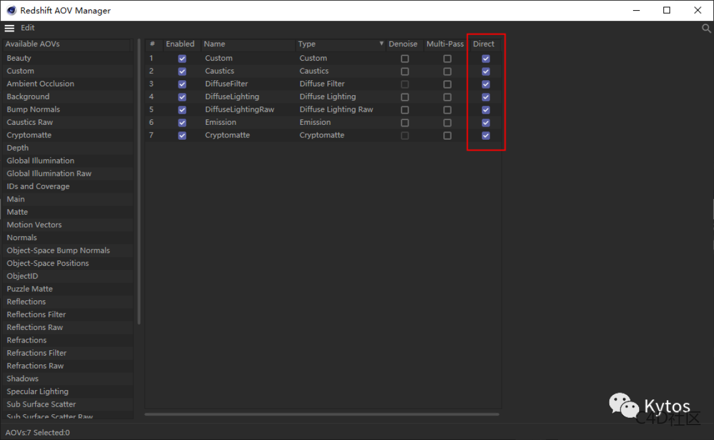The height and width of the screenshot is (440, 714).
Task: Open the Type column filter dropdown
Action: [x=381, y=44]
